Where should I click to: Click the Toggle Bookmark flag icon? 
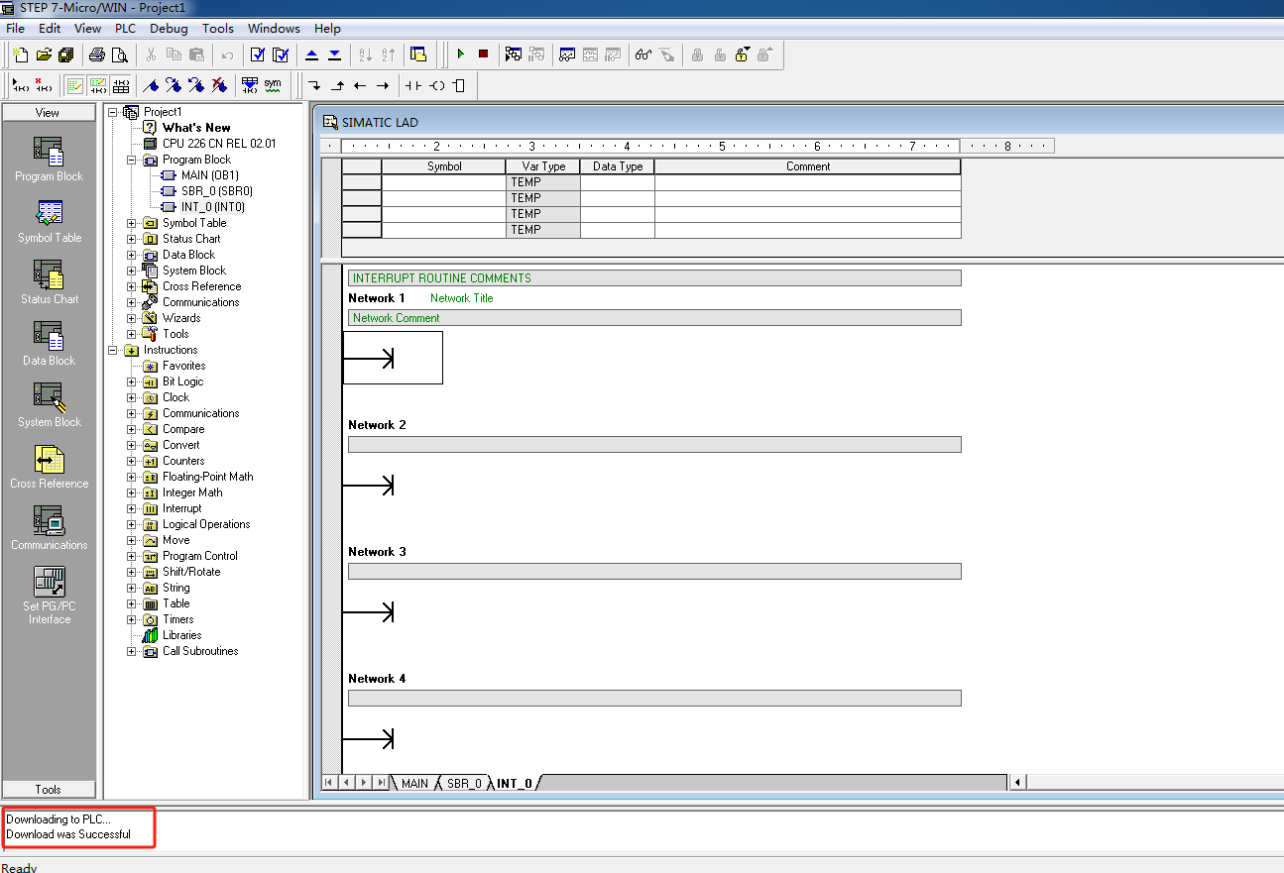[x=152, y=85]
